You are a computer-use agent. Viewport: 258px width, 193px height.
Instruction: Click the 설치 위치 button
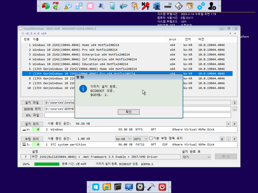click(32, 124)
